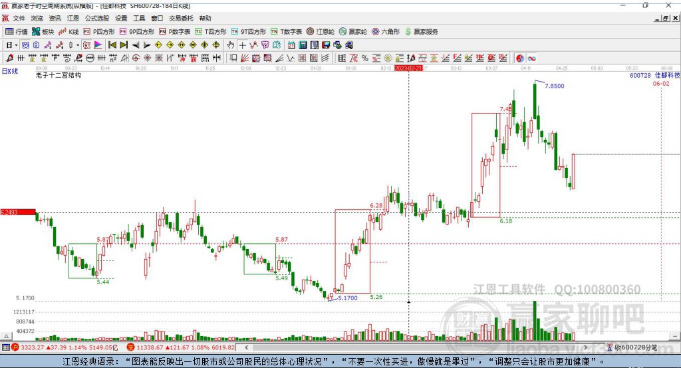
Task: Click the black left arrow icon
Action: 136,45
